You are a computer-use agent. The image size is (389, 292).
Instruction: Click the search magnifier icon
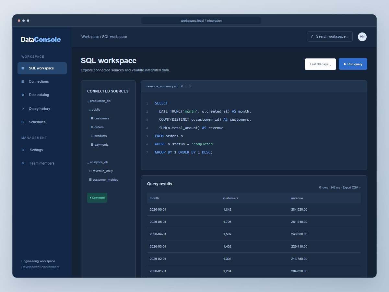tap(312, 37)
